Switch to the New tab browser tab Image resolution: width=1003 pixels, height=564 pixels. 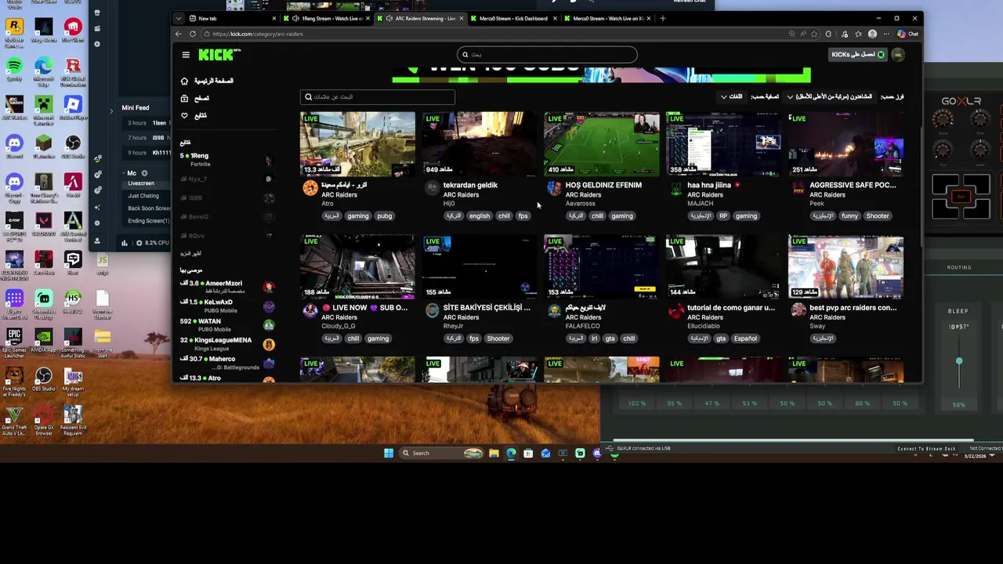click(233, 18)
